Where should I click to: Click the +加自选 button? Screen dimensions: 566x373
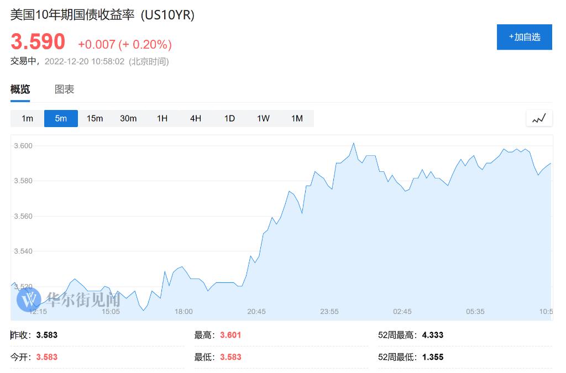(x=524, y=37)
